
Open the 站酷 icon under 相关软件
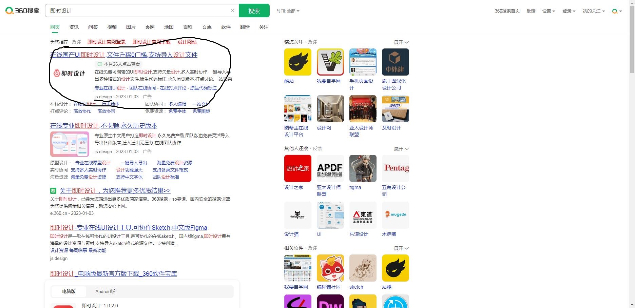coord(396,268)
